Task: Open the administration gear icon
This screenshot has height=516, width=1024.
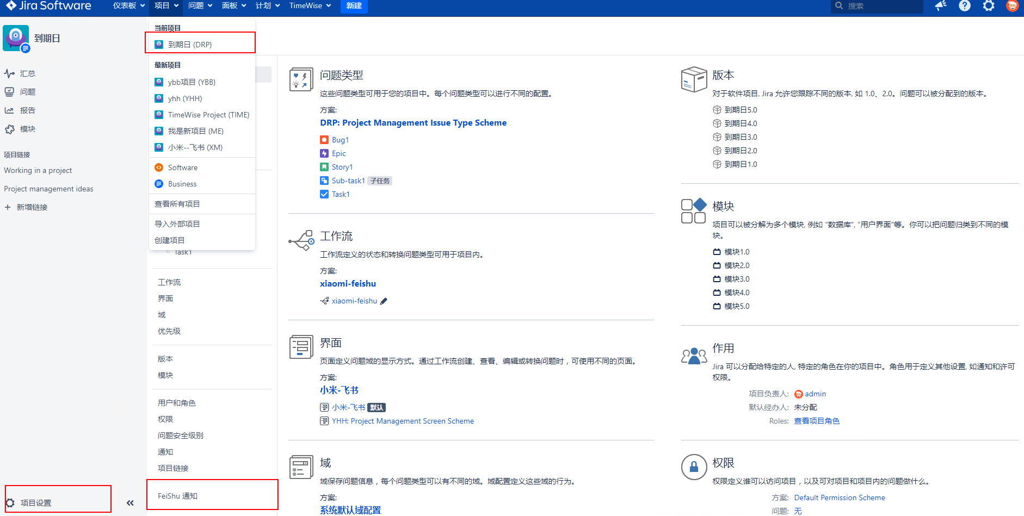Action: 988,6
